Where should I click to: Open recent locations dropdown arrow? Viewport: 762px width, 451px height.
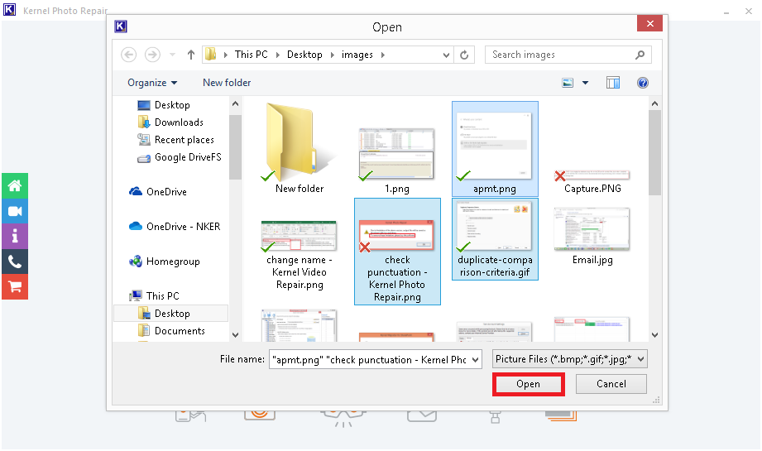(172, 55)
